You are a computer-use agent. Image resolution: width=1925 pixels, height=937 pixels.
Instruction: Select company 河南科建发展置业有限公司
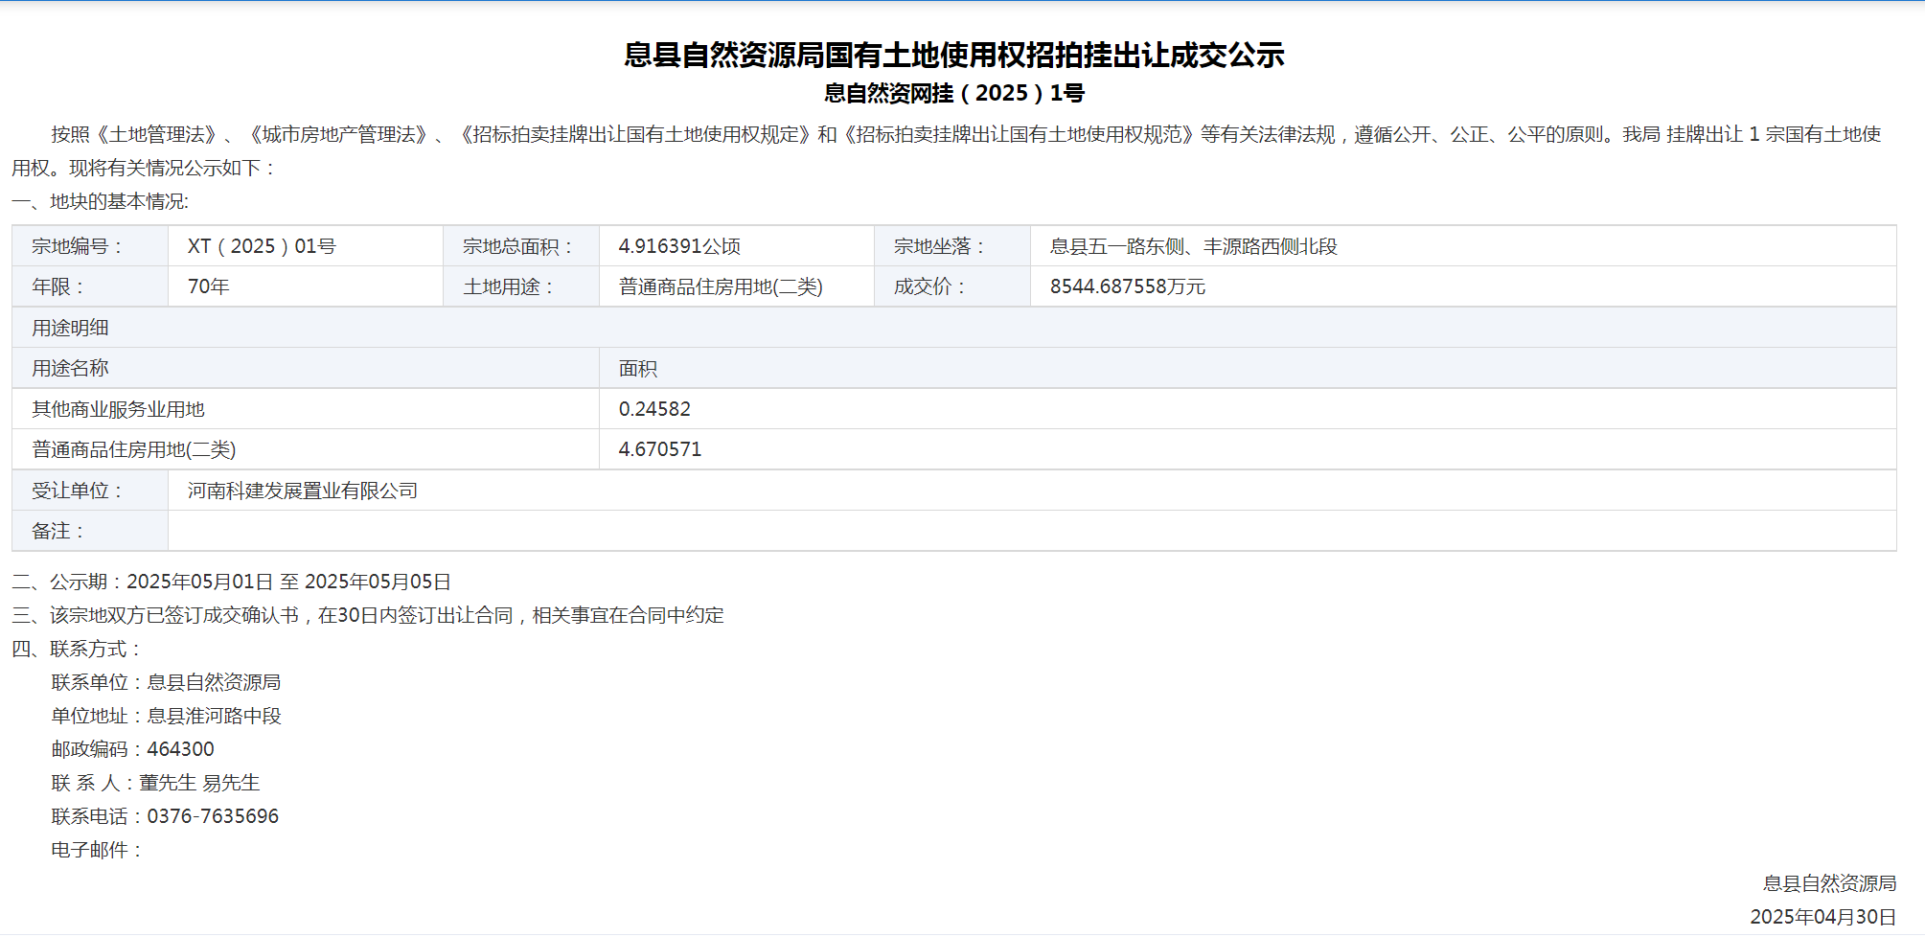[x=303, y=491]
